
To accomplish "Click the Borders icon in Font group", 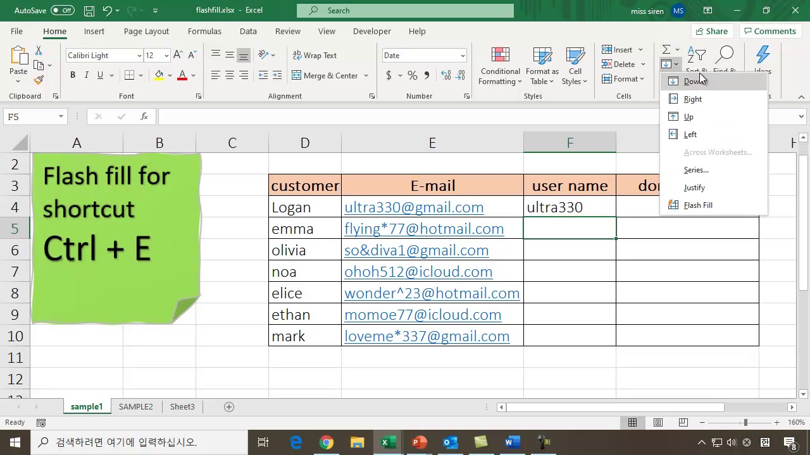I will pyautogui.click(x=129, y=75).
